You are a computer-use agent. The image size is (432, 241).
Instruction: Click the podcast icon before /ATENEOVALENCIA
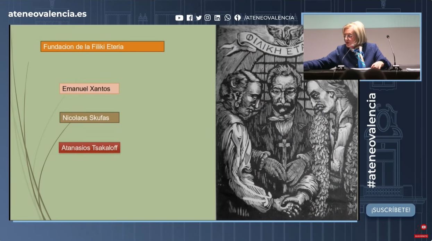click(237, 18)
